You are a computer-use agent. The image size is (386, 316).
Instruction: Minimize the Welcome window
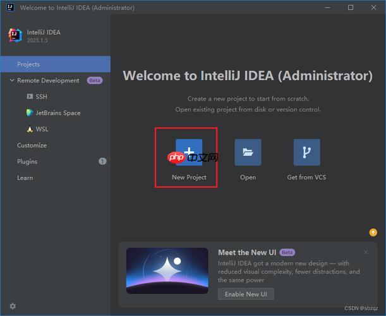pyautogui.click(x=327, y=8)
